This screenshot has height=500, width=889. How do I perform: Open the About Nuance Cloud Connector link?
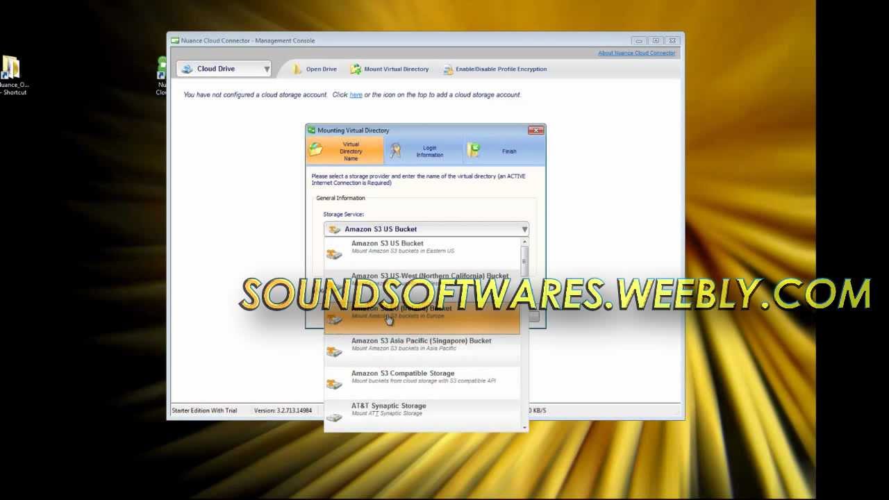pos(637,53)
